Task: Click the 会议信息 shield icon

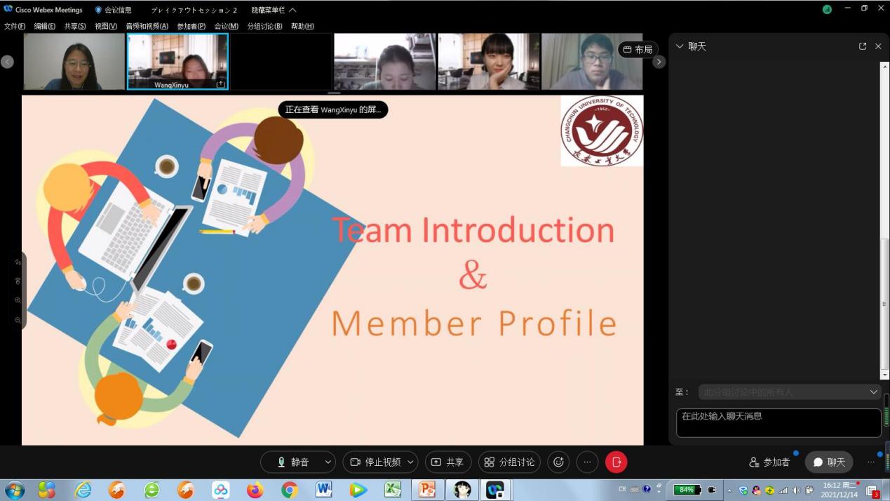Action: click(98, 10)
